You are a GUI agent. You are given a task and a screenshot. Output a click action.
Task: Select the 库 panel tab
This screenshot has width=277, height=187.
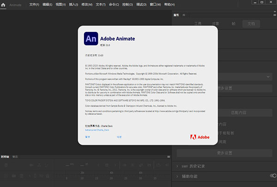click(184, 15)
